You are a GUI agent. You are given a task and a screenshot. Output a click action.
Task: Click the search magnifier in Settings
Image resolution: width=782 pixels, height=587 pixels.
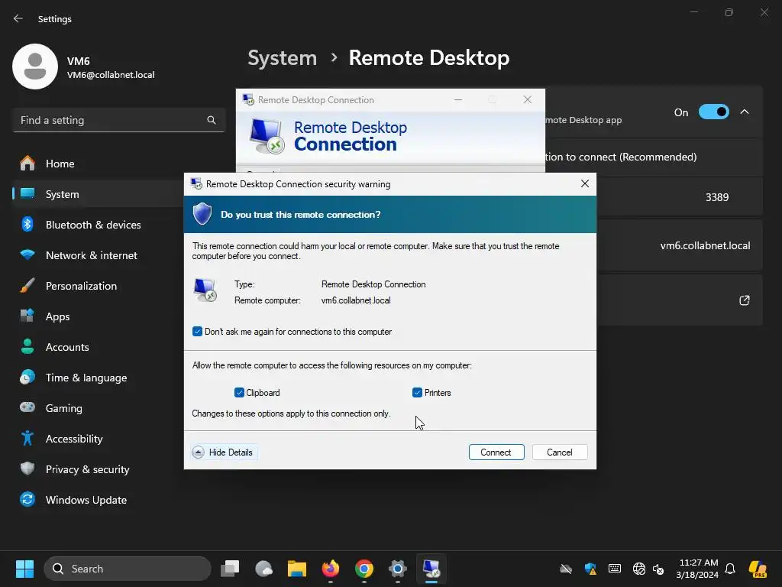tap(212, 120)
